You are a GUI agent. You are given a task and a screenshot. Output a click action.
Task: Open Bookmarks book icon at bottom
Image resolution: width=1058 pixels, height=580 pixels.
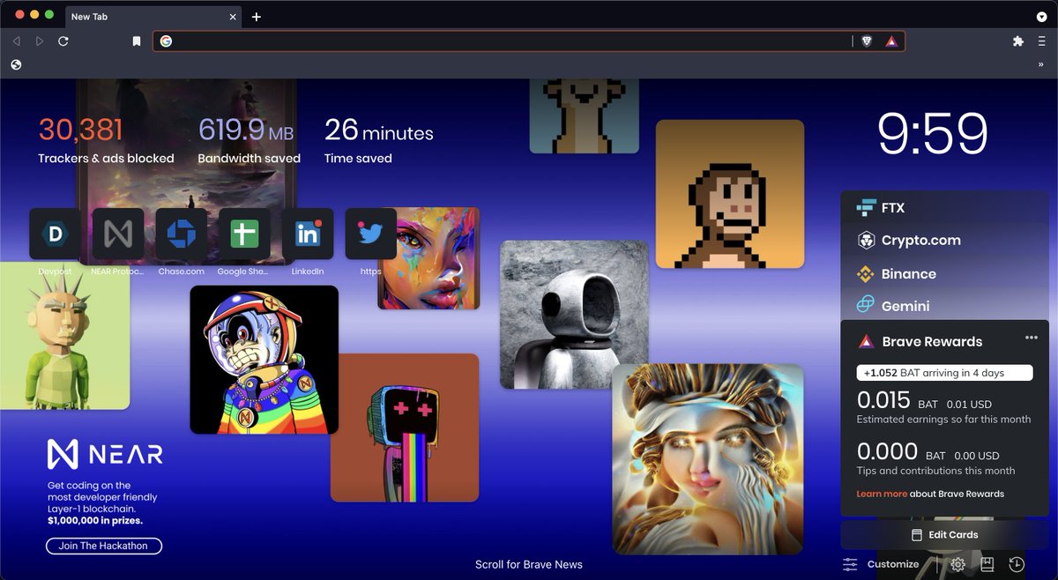(987, 564)
